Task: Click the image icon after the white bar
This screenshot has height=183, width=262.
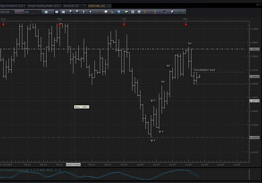Action: click(x=139, y=12)
